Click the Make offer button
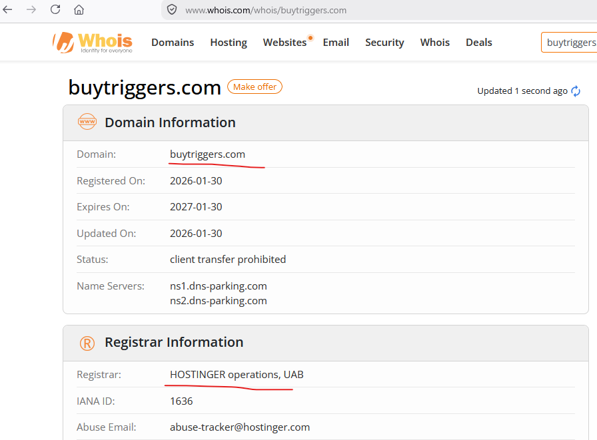The height and width of the screenshot is (440, 597). [255, 87]
